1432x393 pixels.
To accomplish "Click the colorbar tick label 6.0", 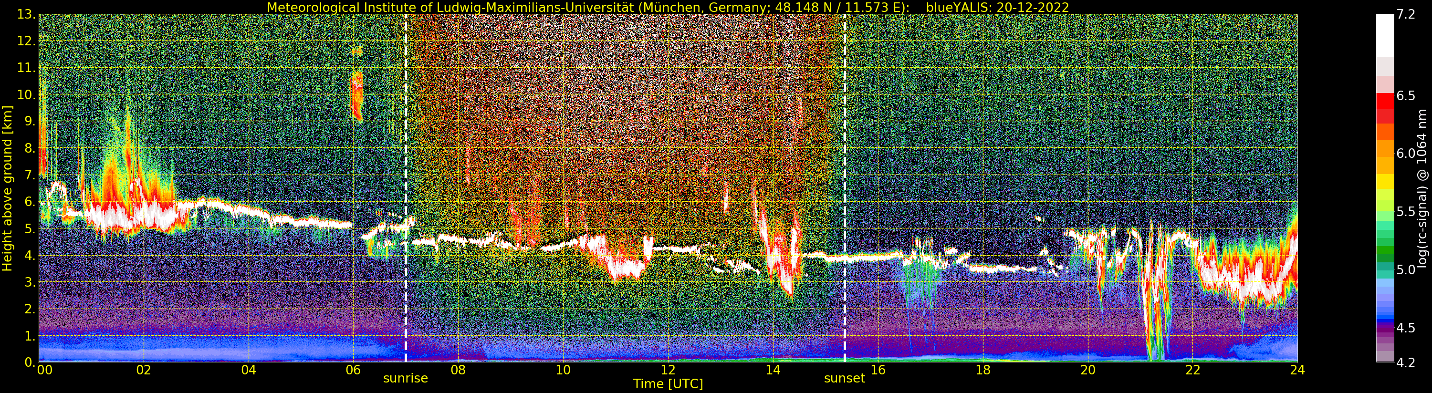I will [1406, 154].
